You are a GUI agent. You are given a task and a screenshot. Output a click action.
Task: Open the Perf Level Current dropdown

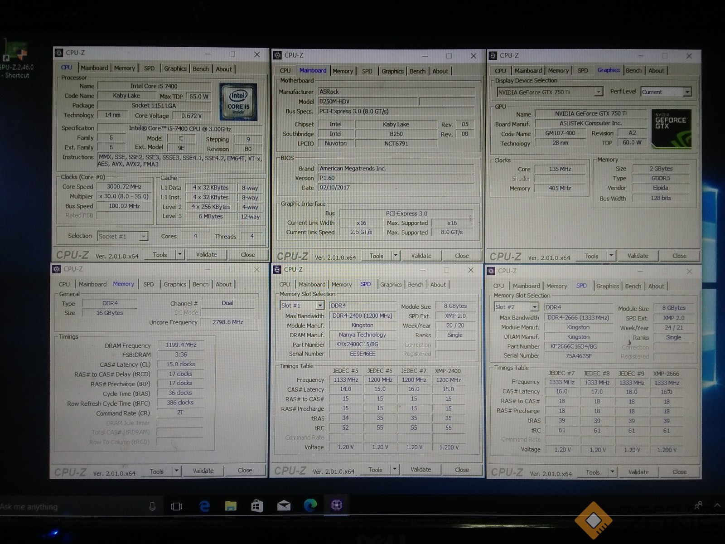click(687, 92)
